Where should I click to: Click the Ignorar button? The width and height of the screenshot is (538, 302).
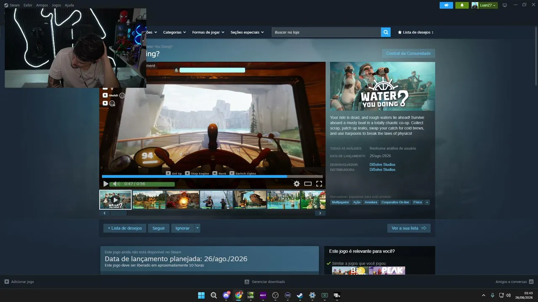coord(182,228)
